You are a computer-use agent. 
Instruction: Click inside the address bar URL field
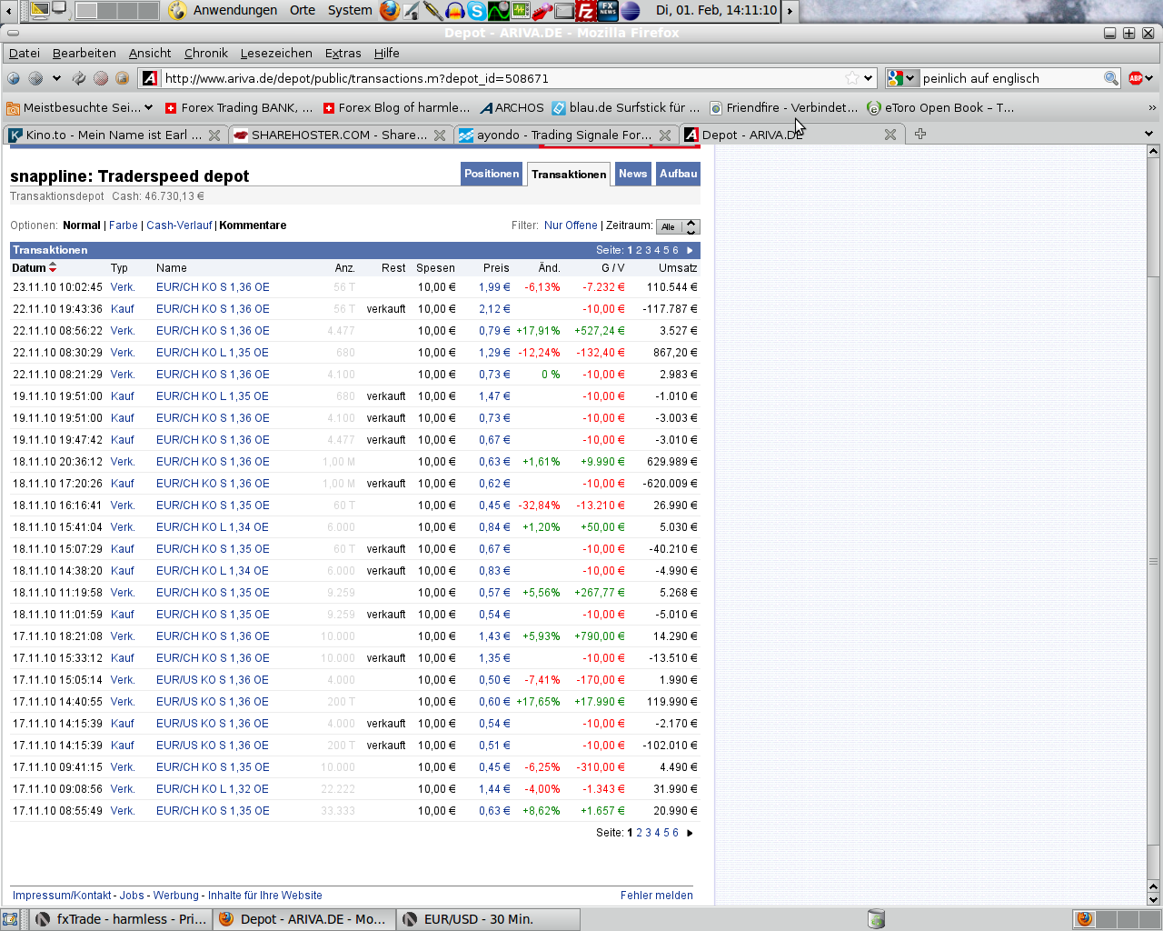pos(454,78)
